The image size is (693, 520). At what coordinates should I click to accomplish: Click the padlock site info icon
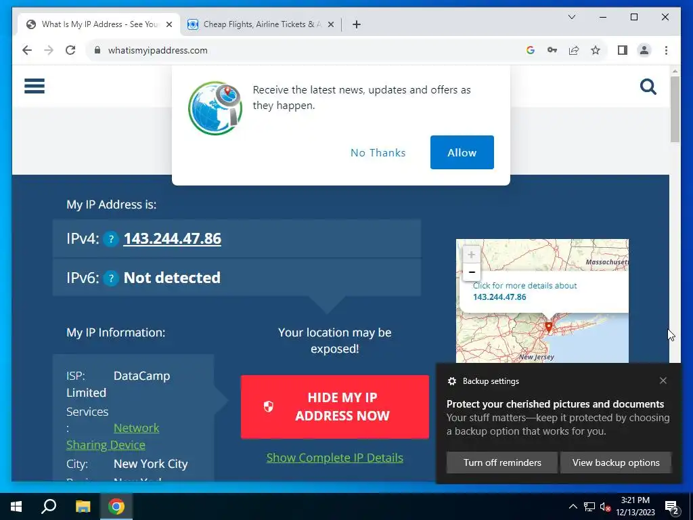(x=97, y=50)
